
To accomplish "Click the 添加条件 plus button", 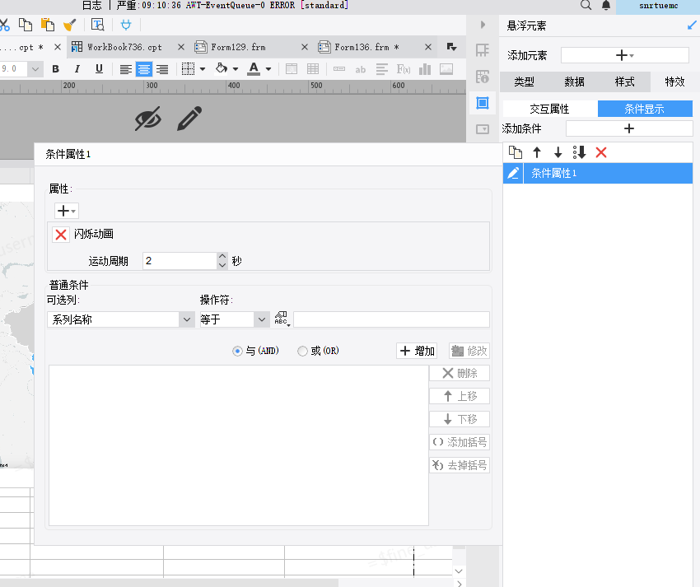I will click(629, 128).
